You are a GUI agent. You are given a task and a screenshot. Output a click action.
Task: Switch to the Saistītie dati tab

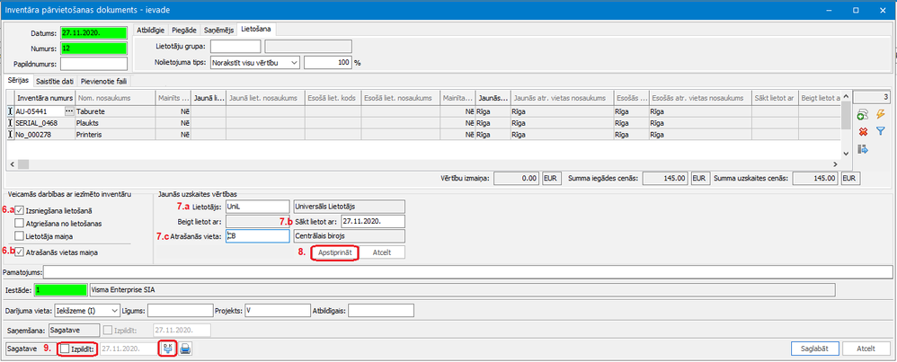(x=54, y=81)
